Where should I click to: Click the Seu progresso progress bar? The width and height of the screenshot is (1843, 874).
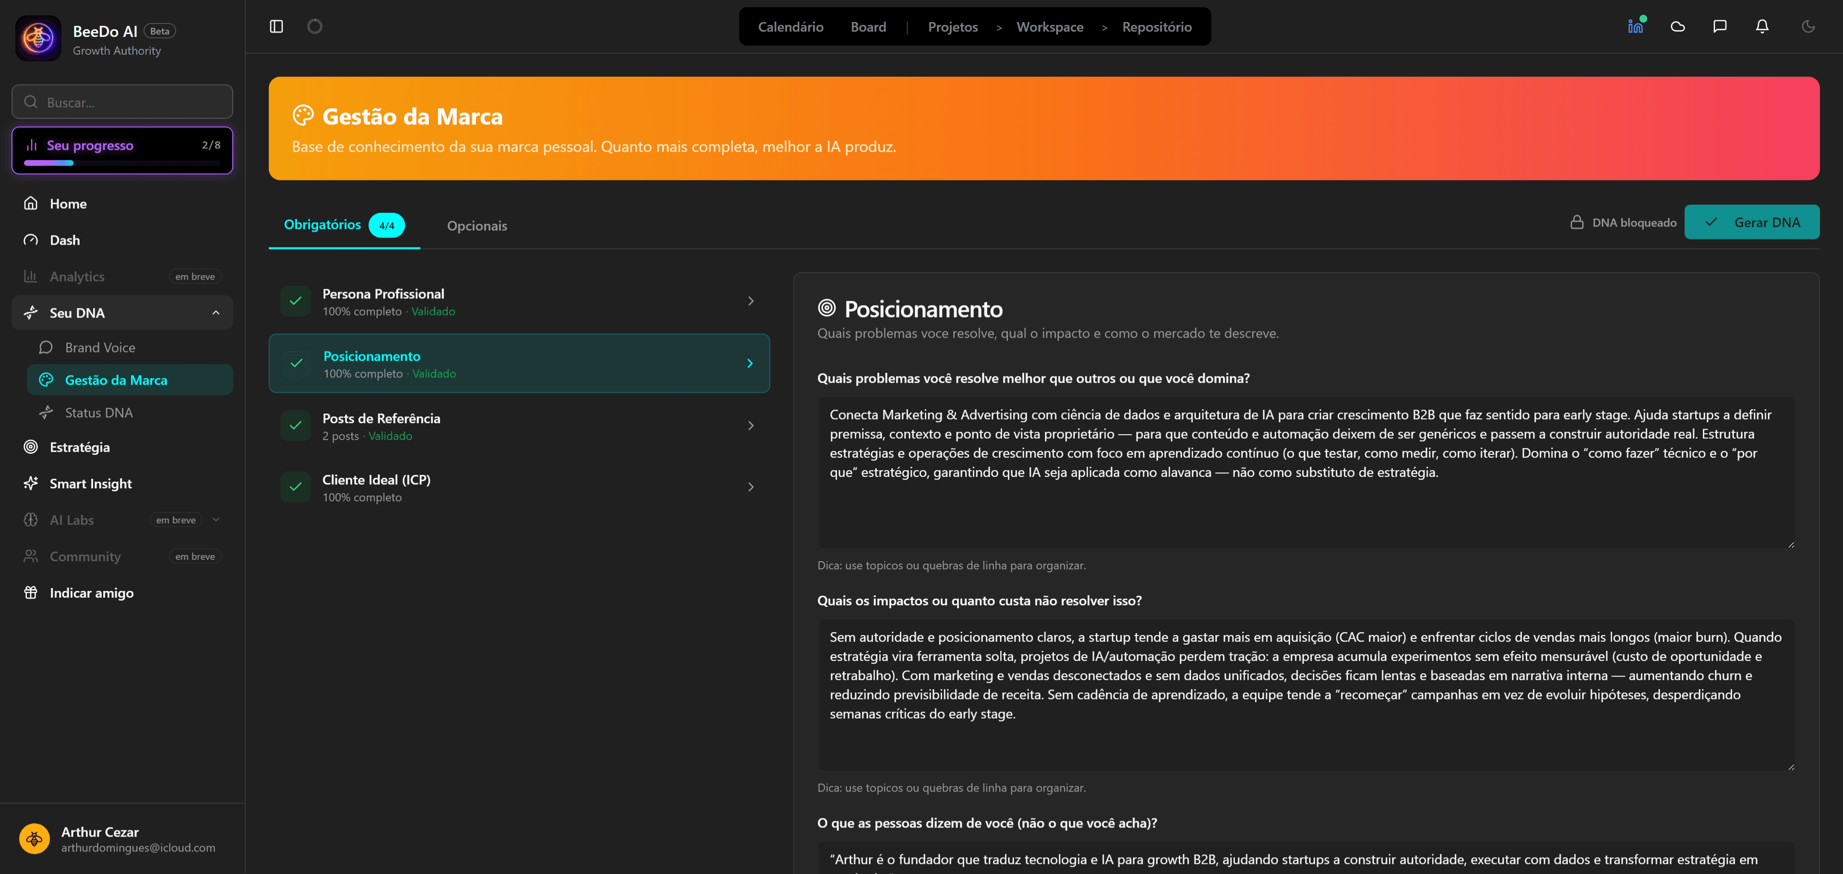(x=122, y=163)
